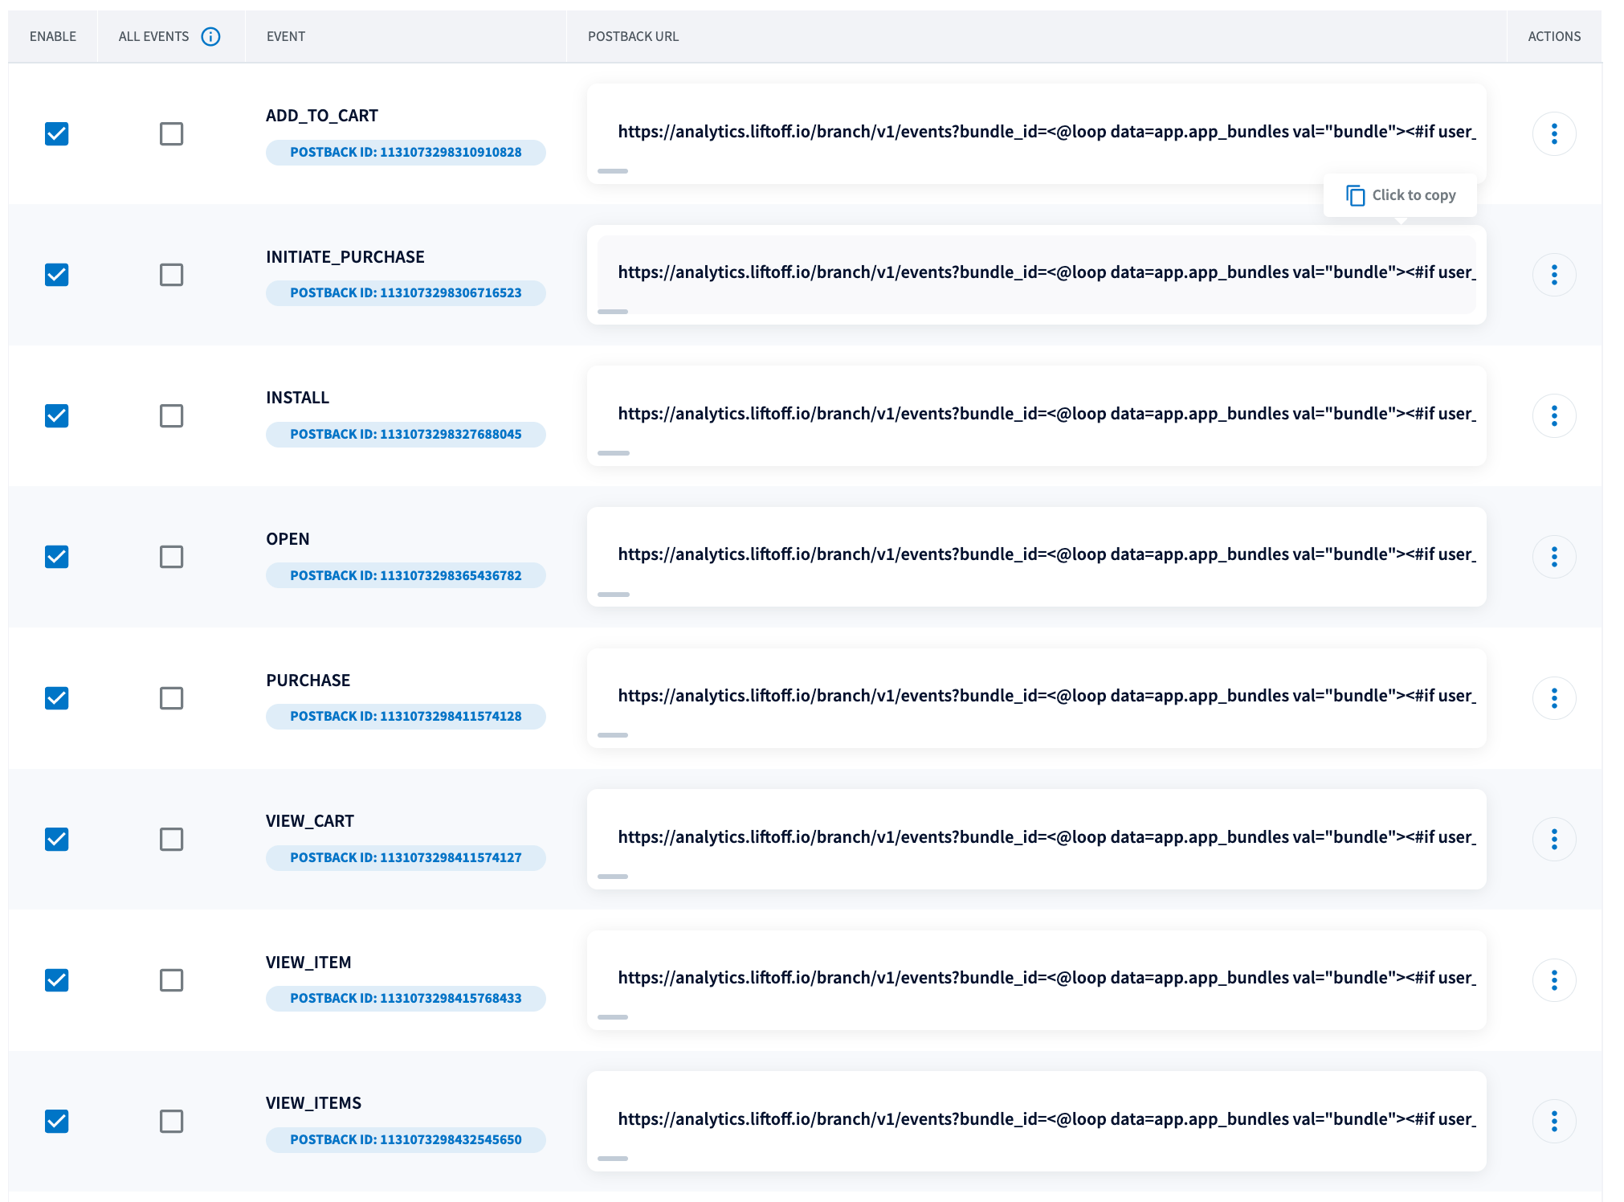This screenshot has width=1624, height=1202.
Task: Check All Events box for VIEW_ITEMS
Action: tap(171, 1121)
